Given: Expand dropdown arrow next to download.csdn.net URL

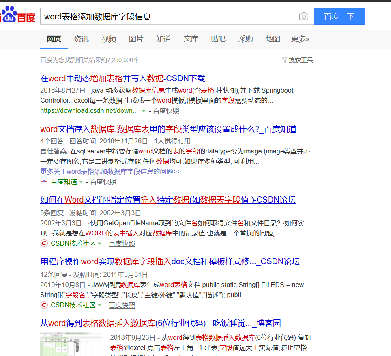Looking at the screenshot, I should (x=144, y=111).
